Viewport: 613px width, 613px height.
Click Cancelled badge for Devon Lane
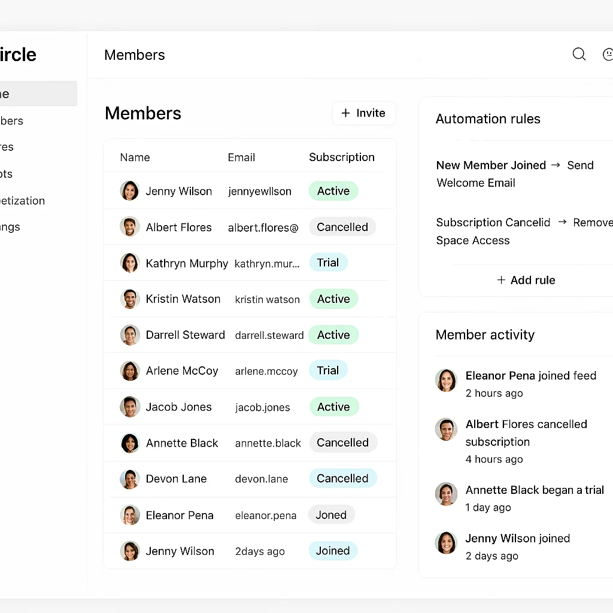pos(343,478)
